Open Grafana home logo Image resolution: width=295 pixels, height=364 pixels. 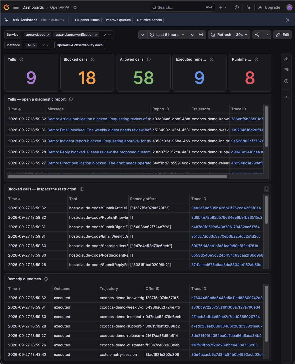pyautogui.click(x=7, y=7)
